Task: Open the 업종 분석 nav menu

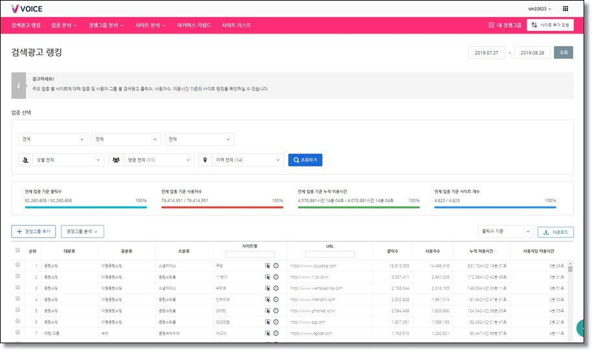Action: [64, 25]
